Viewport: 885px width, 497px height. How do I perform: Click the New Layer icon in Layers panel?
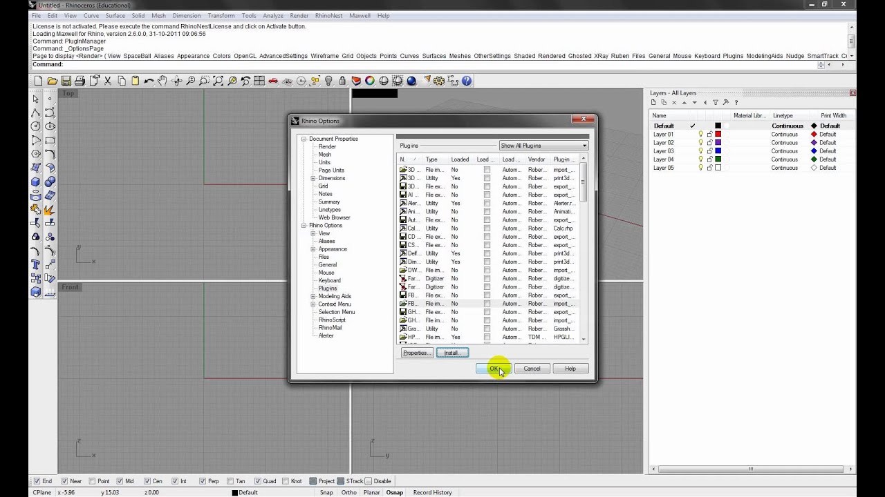pos(653,102)
